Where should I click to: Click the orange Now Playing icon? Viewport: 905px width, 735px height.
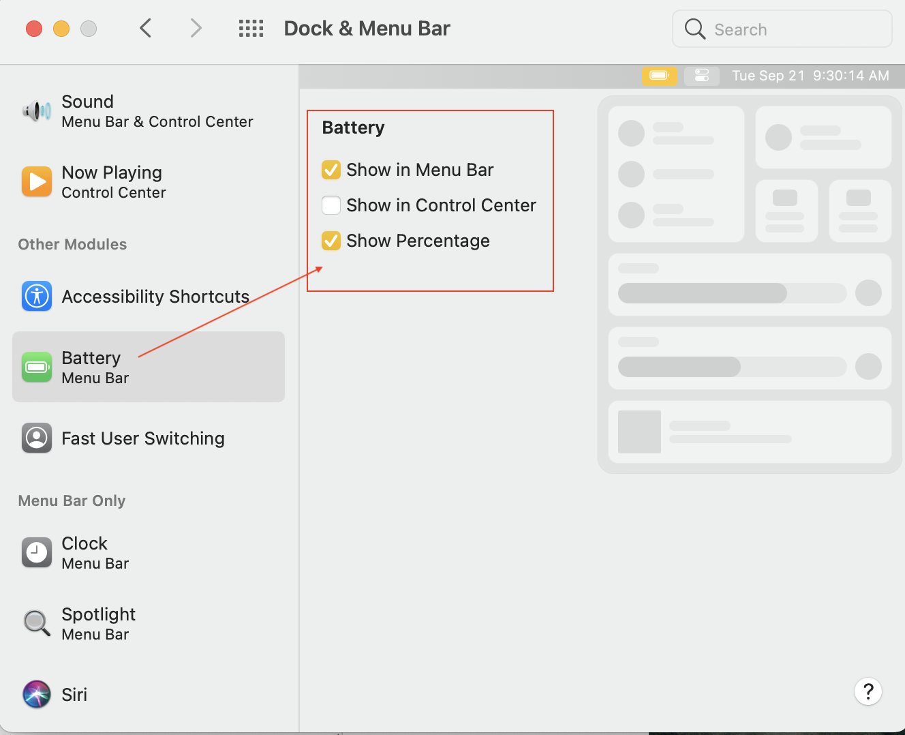37,181
